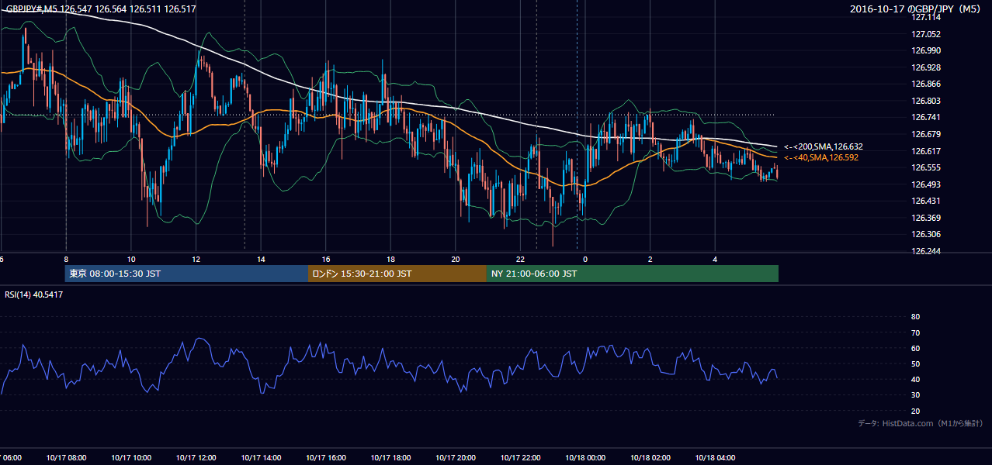Click price axis label 126.866
This screenshot has width=992, height=465.
(x=925, y=84)
